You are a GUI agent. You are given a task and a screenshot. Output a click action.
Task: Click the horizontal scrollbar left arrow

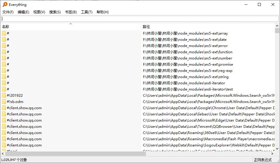(x=3, y=154)
